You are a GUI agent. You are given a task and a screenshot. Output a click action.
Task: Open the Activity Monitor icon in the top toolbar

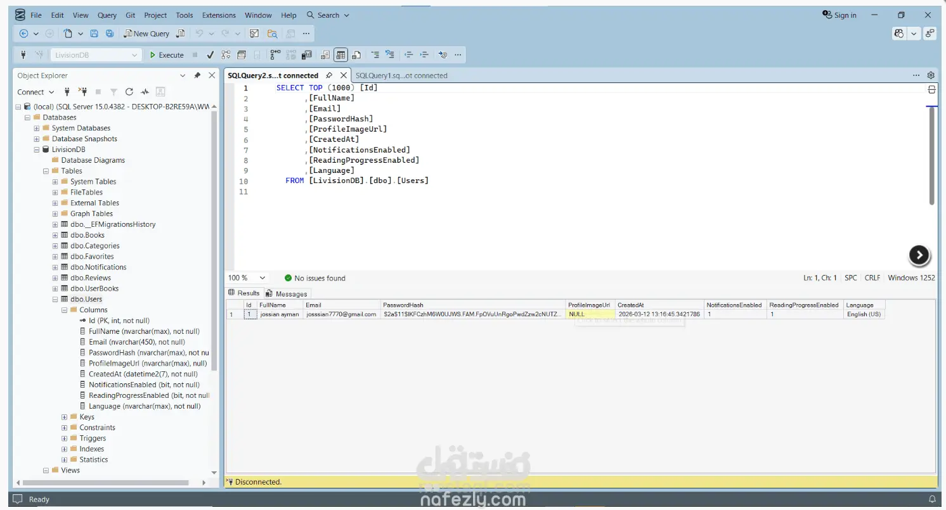point(254,34)
